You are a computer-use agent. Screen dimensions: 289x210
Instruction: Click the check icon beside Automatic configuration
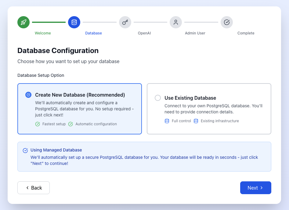70,124
